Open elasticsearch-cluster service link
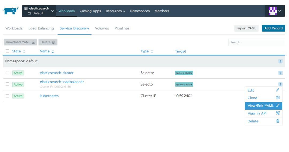Image resolution: width=289 pixels, height=152 pixels. pyautogui.click(x=56, y=73)
